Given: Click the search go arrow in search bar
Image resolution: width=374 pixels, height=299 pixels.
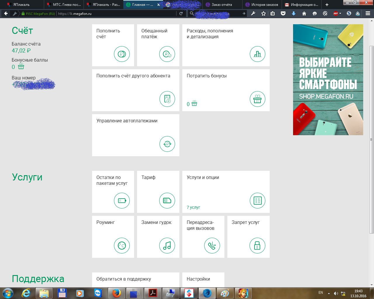Looking at the screenshot, I should click(x=244, y=13).
